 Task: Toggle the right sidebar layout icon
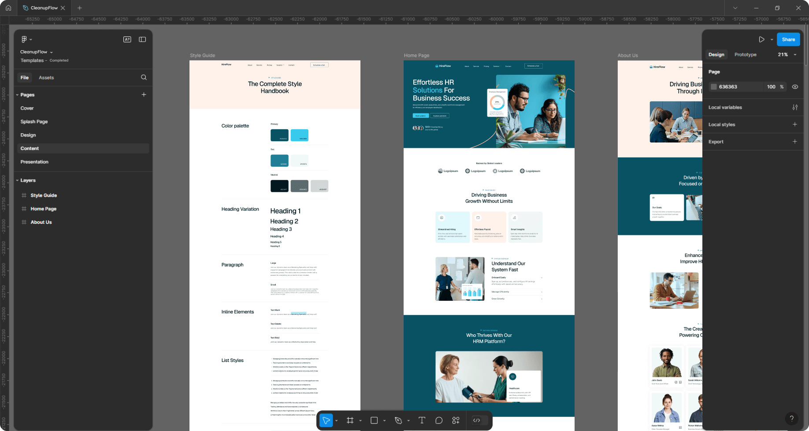pos(142,39)
